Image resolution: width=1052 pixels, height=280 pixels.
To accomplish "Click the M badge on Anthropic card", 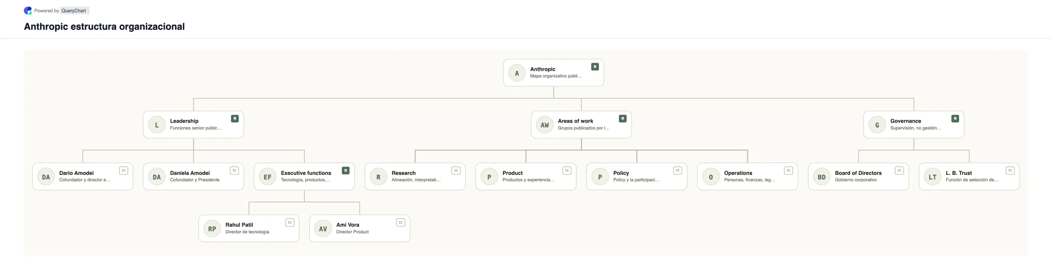I will 595,67.
